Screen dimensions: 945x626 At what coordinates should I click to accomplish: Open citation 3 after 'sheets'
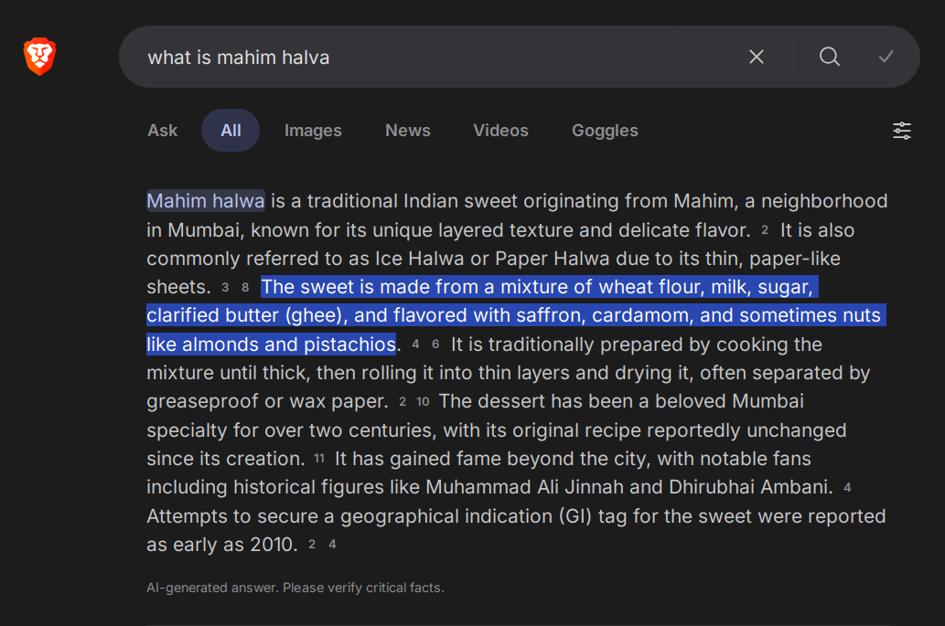tap(225, 288)
